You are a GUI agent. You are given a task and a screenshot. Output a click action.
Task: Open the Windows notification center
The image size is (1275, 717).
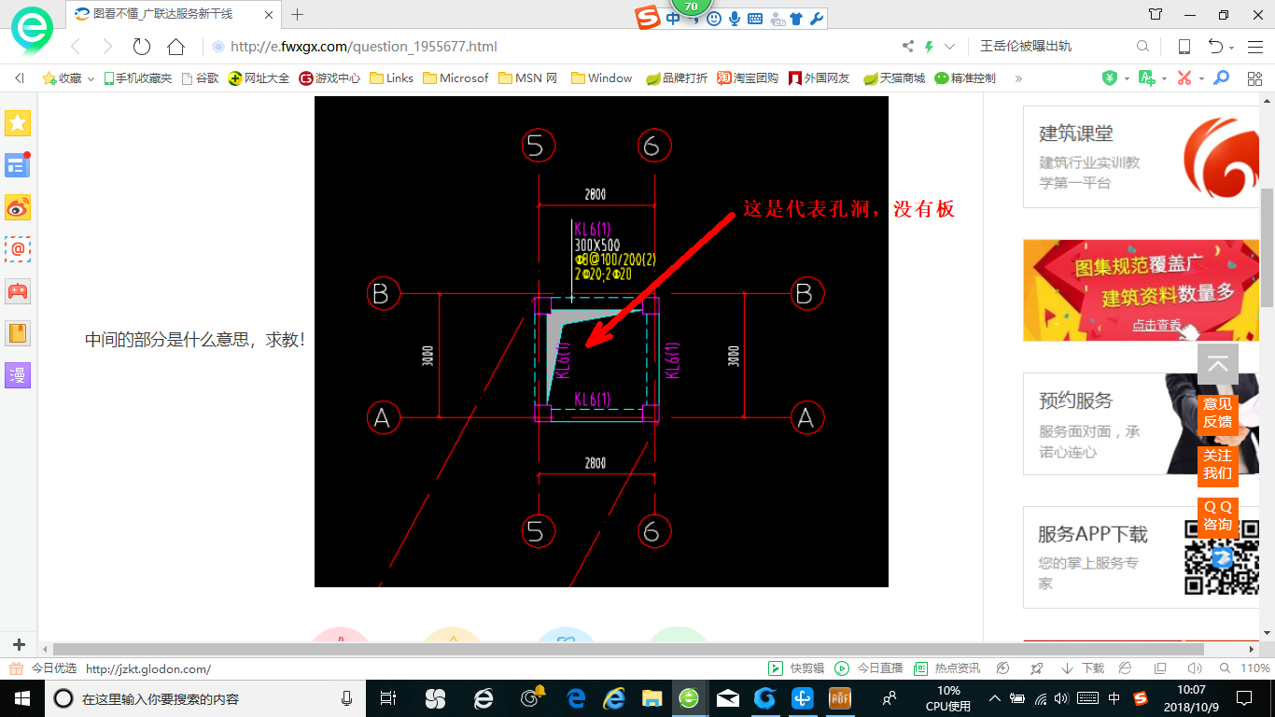1244,698
